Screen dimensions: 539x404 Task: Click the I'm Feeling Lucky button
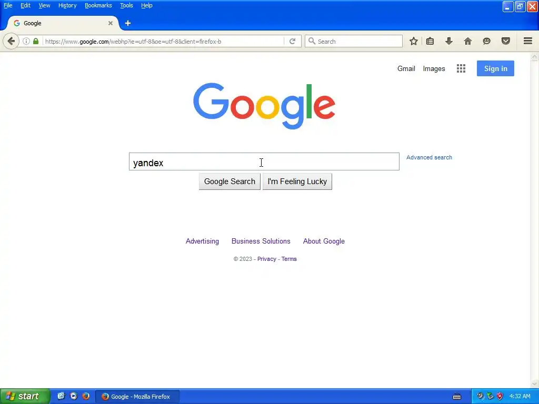(x=297, y=181)
